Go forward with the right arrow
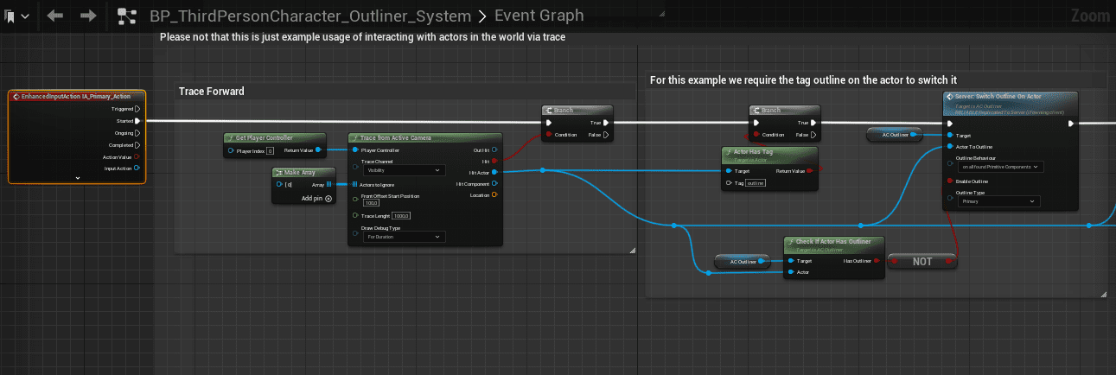1116x375 pixels. (88, 16)
